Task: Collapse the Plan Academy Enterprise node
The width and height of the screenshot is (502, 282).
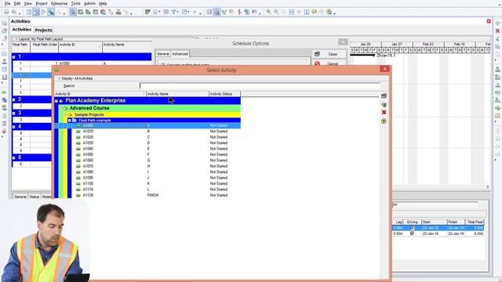Action: (56, 101)
